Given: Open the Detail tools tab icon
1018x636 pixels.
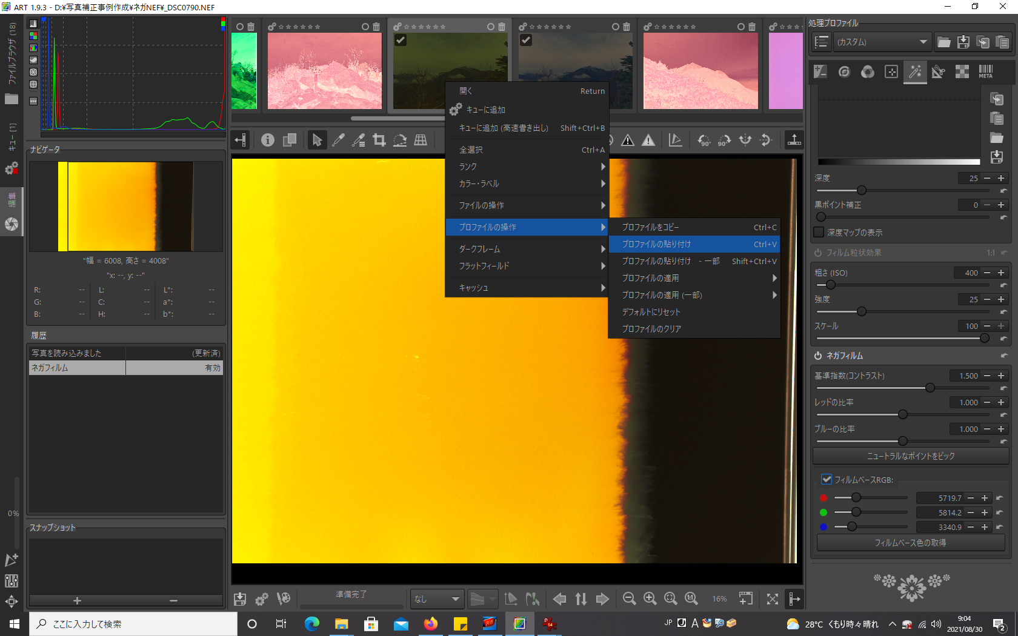Looking at the screenshot, I should click(x=844, y=72).
